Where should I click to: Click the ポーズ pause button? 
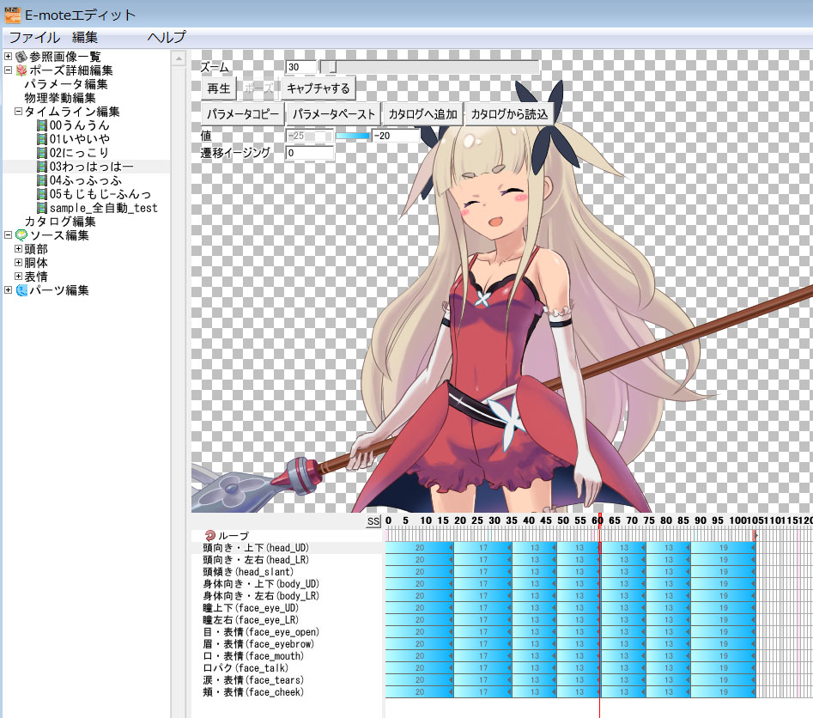click(258, 88)
